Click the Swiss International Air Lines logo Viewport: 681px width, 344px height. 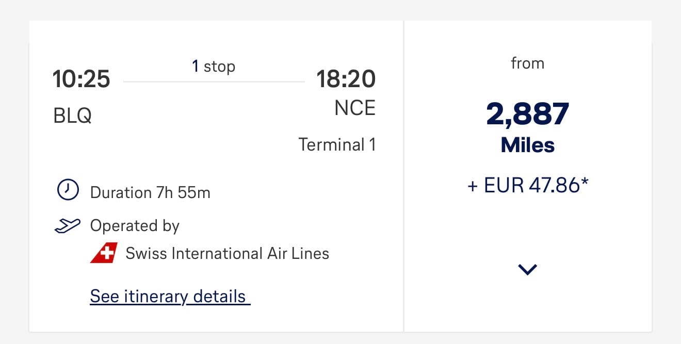104,253
